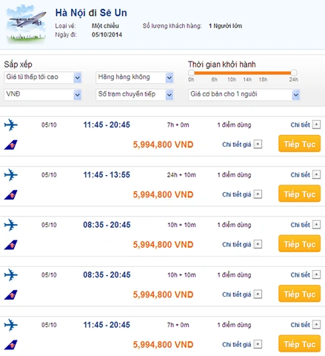Expand Chi tiết giá plus box for the first flight

pyautogui.click(x=258, y=144)
